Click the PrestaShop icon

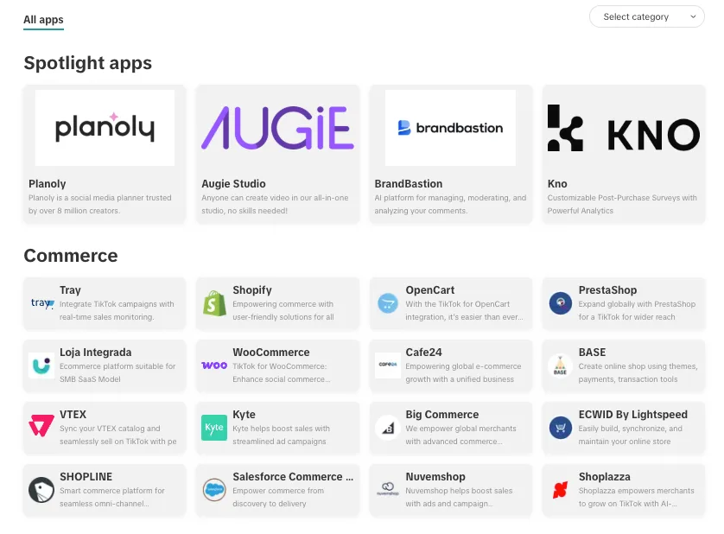point(561,303)
